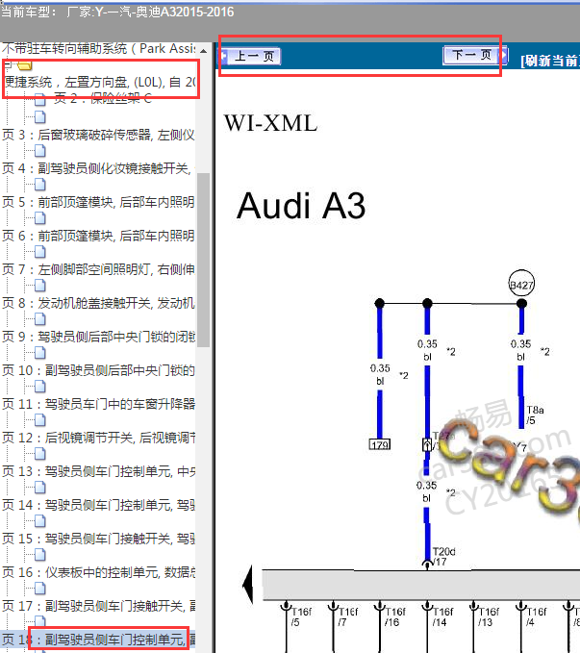Click document icon above 页 13

tap(40, 454)
